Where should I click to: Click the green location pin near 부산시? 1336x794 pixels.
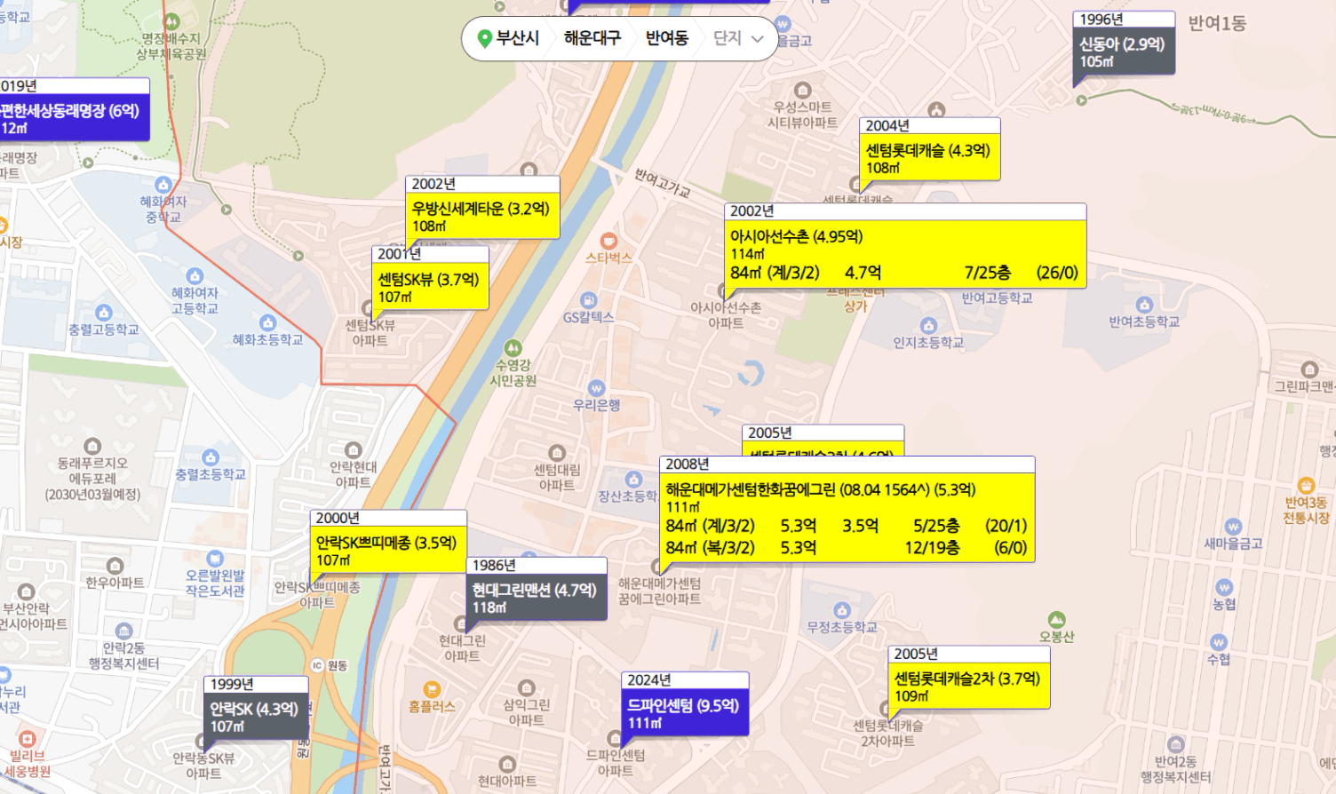coord(484,38)
